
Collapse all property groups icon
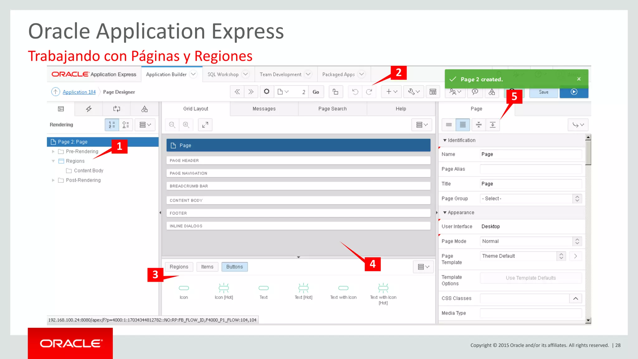[x=479, y=125]
